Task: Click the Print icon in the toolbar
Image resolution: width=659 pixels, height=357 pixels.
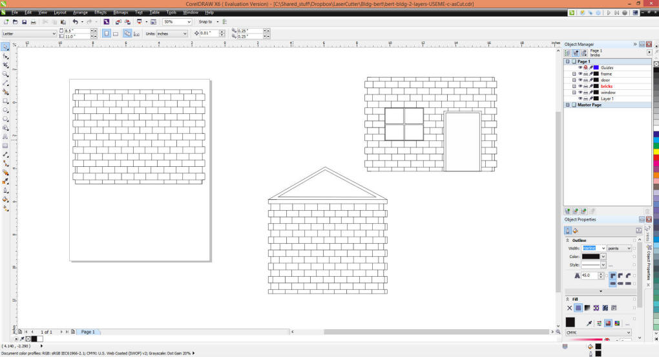Action: click(x=33, y=22)
